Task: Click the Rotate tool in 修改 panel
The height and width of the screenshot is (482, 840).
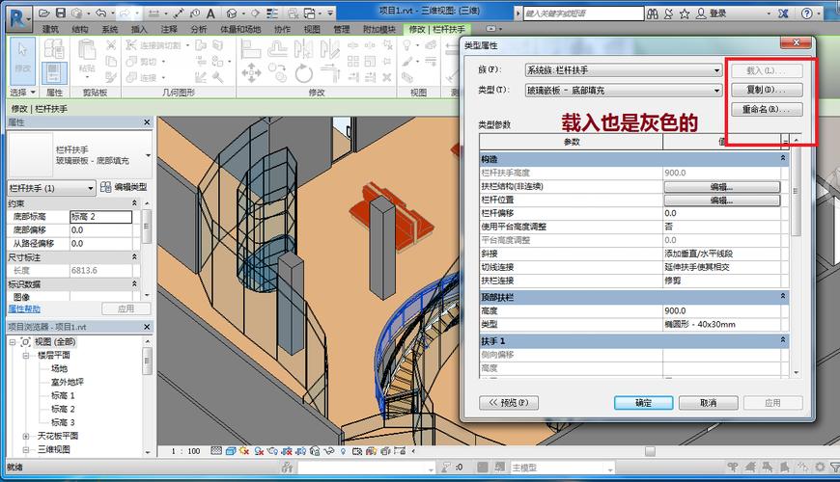Action: (x=303, y=72)
